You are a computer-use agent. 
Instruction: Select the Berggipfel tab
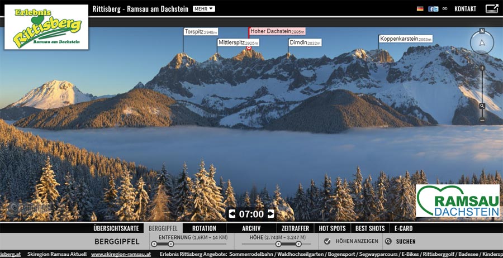[x=163, y=228]
